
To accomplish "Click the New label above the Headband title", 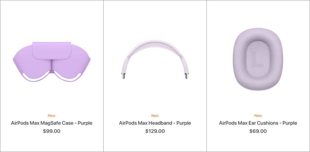I will pos(155,116).
